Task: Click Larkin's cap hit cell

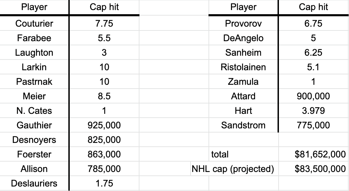Action: click(104, 67)
